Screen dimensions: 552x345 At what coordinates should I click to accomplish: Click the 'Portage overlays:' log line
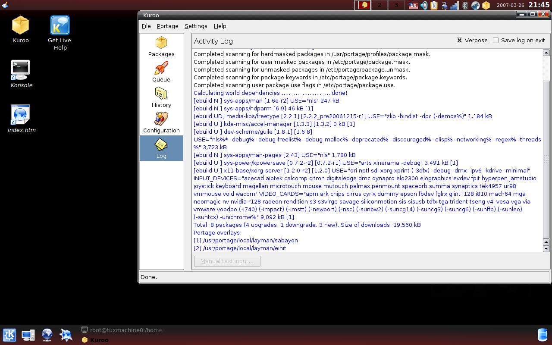pos(217,233)
